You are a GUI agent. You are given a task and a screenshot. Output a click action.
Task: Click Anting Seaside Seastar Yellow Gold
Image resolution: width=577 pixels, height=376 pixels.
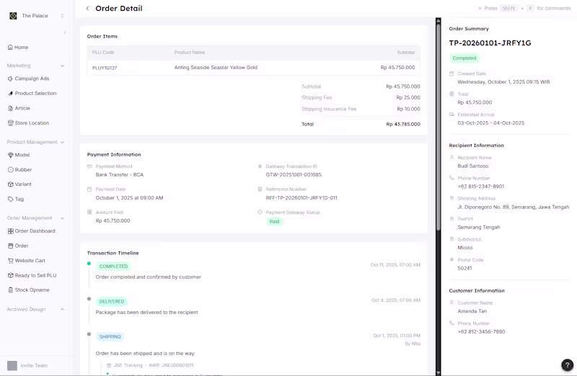coord(216,68)
